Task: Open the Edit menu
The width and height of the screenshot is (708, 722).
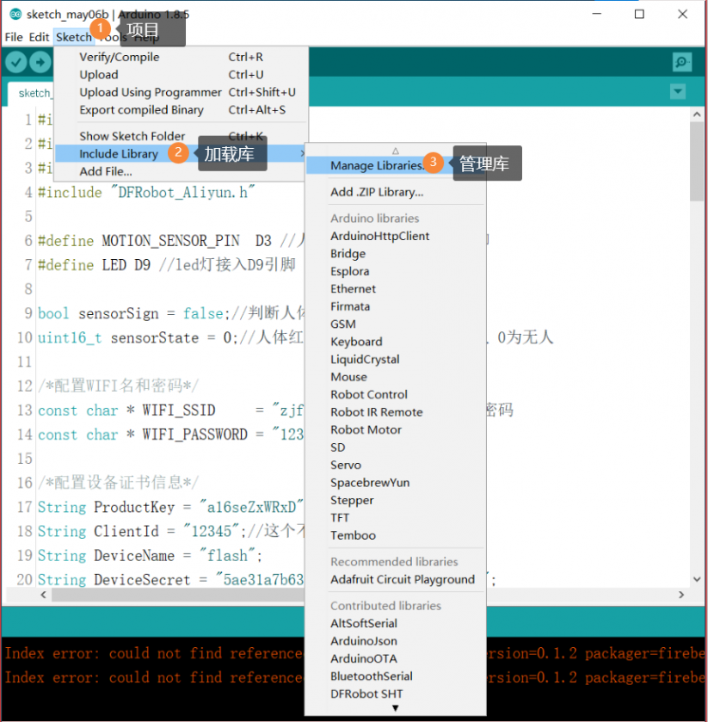Action: (39, 37)
